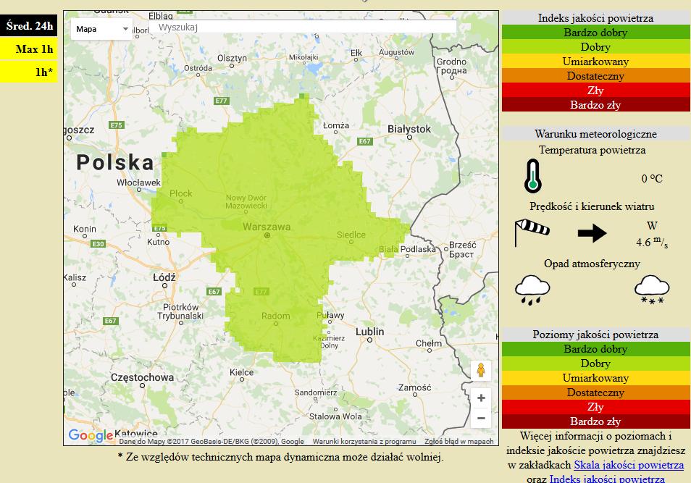Click the black wind direction arrow
The width and height of the screenshot is (691, 483).
(x=592, y=233)
